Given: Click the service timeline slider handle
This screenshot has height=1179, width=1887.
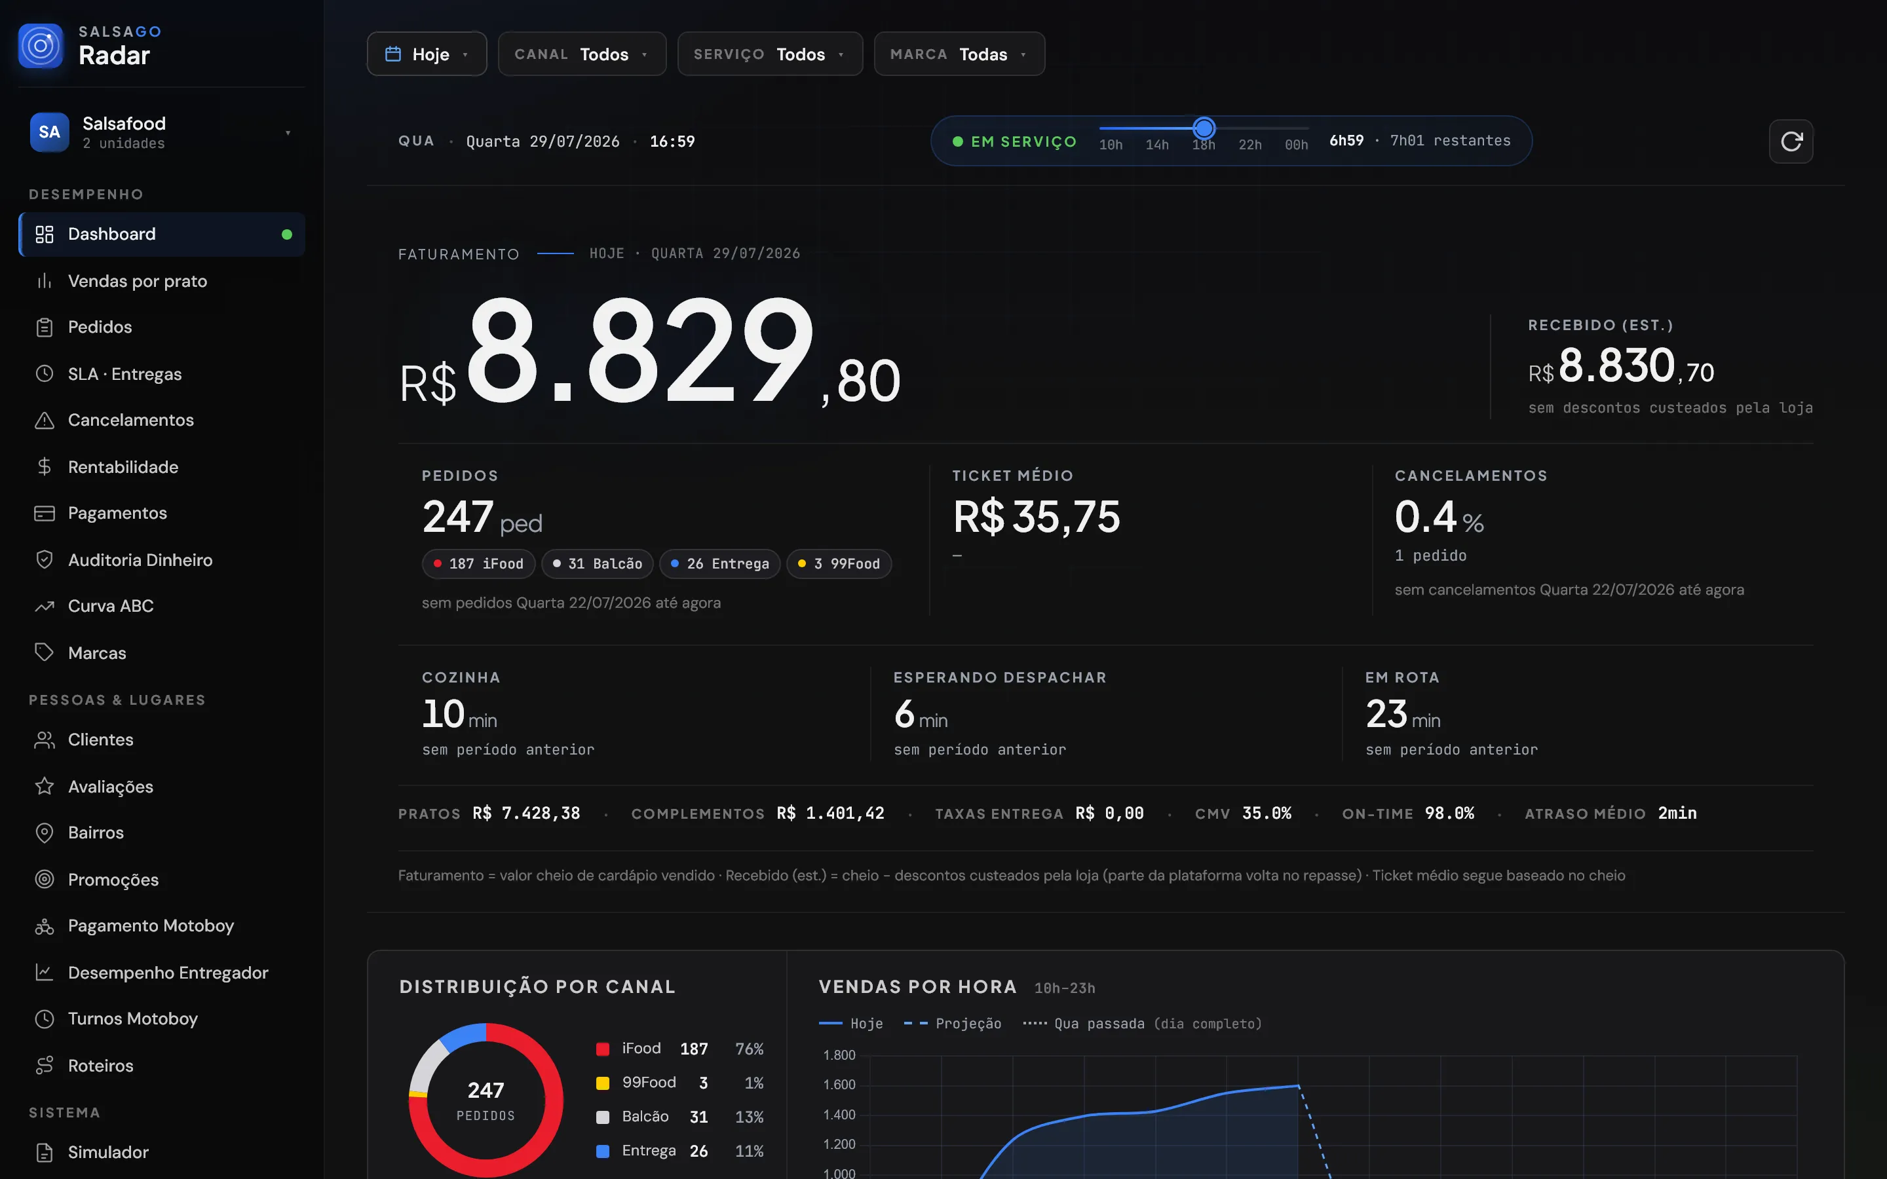Looking at the screenshot, I should click(x=1204, y=128).
